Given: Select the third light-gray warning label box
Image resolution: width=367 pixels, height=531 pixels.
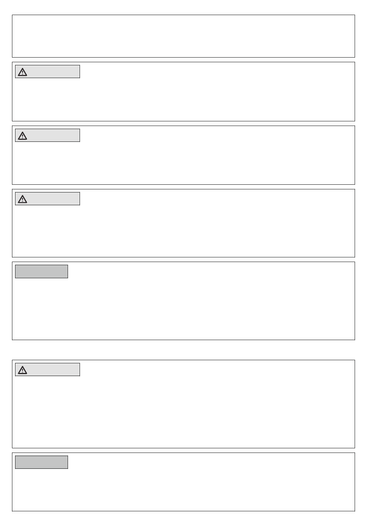Looking at the screenshot, I should click(x=48, y=199).
